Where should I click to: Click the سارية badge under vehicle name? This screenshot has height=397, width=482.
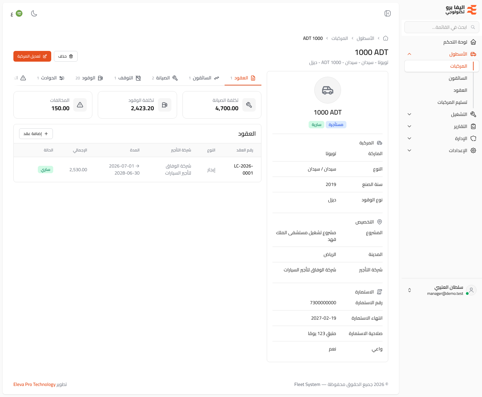[316, 125]
